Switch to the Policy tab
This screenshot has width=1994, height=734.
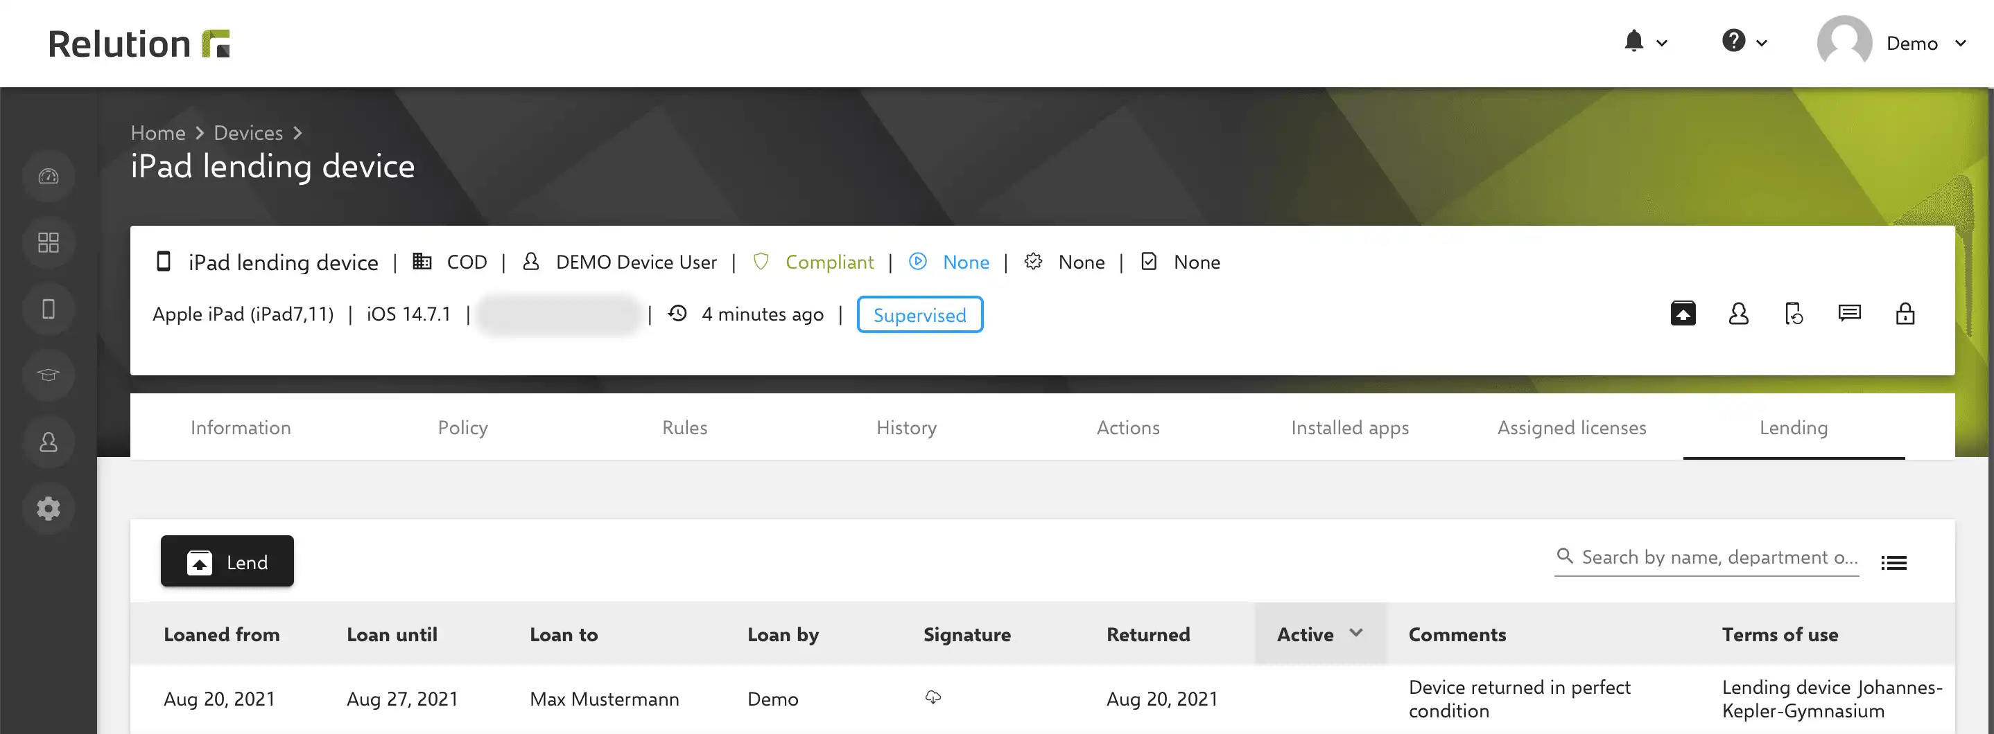click(463, 428)
